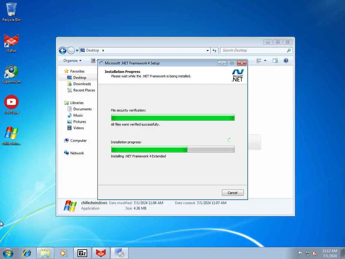Expand the Desktop breadcrumb arrow
This screenshot has height=259, width=345.
[103, 50]
